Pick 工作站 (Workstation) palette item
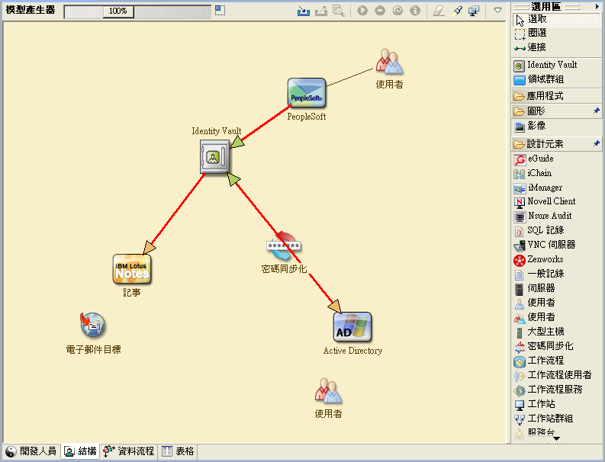Screen dimensions: 605x462 [558, 404]
